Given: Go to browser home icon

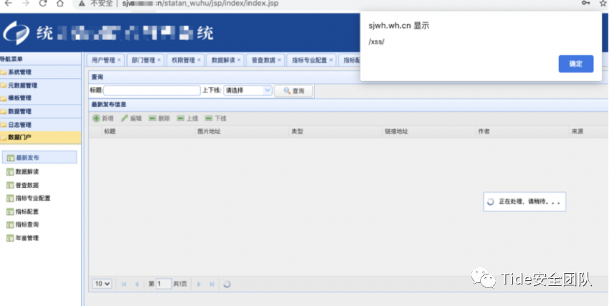Looking at the screenshot, I should [x=60, y=4].
